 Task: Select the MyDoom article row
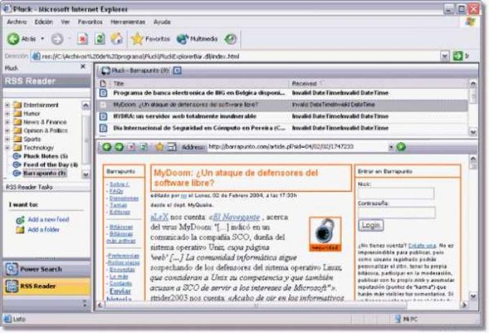click(282, 105)
